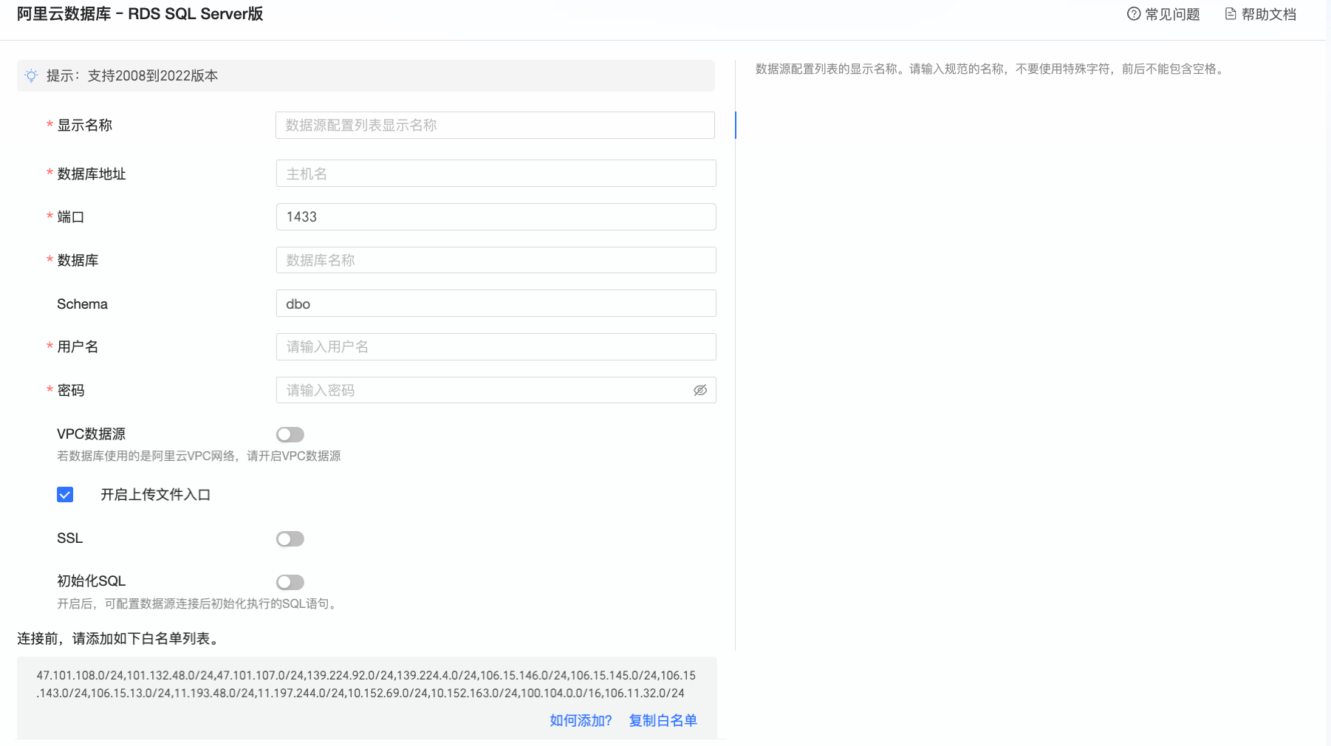Click the 数据库地址 host name field
The width and height of the screenshot is (1331, 746).
496,174
